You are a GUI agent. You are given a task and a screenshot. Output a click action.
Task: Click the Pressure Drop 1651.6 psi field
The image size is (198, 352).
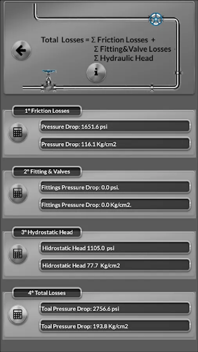coord(115,126)
